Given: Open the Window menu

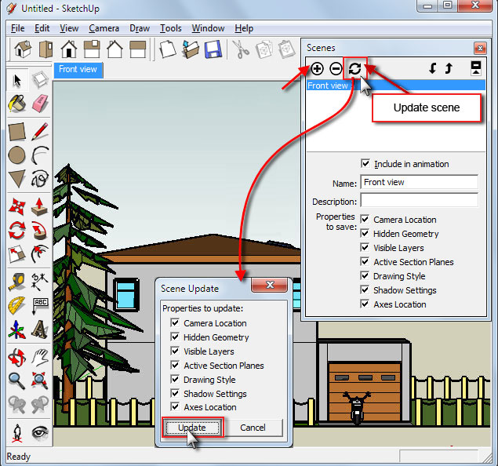Looking at the screenshot, I should pos(208,28).
